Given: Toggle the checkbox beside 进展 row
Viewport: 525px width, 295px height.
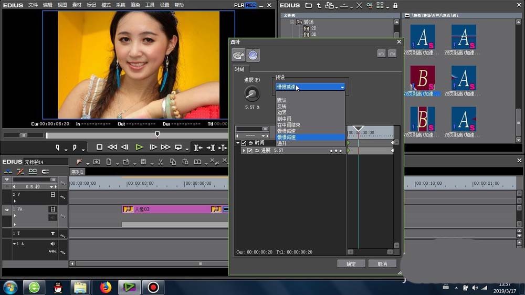Looking at the screenshot, I should tap(249, 151).
